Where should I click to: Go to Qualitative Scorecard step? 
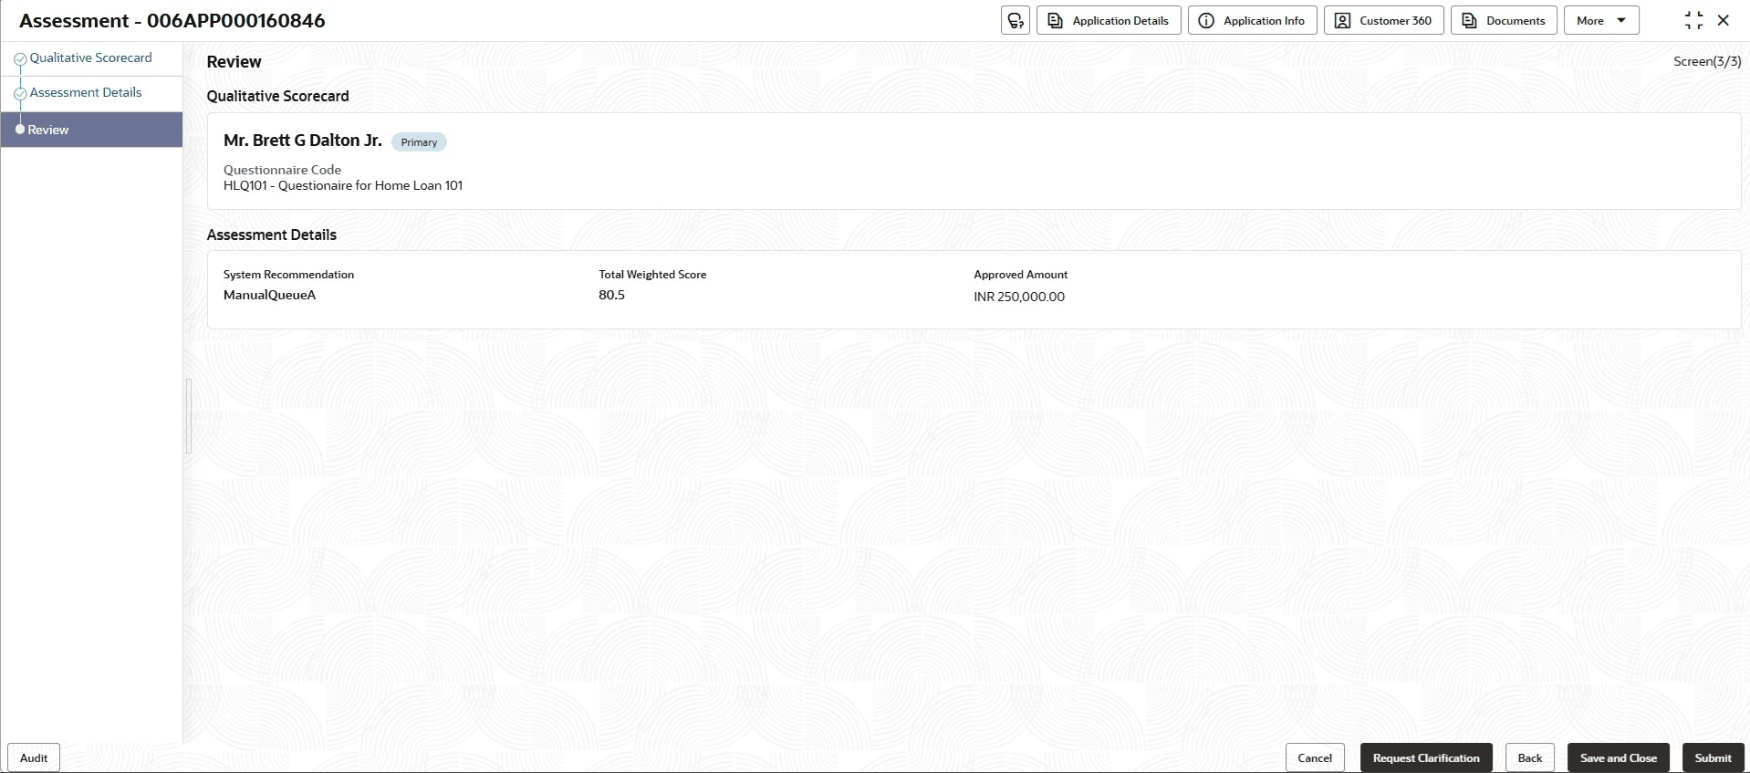click(x=90, y=57)
